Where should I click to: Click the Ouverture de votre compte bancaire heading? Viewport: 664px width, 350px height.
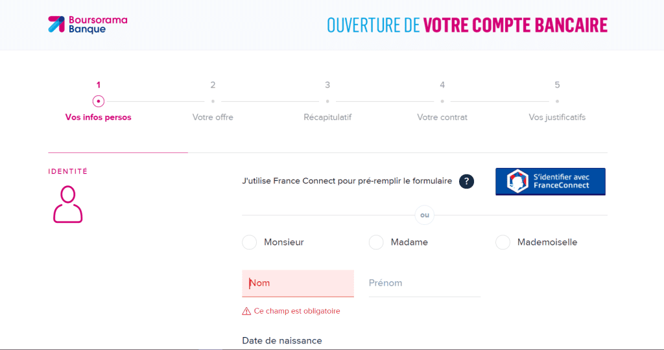pos(467,25)
